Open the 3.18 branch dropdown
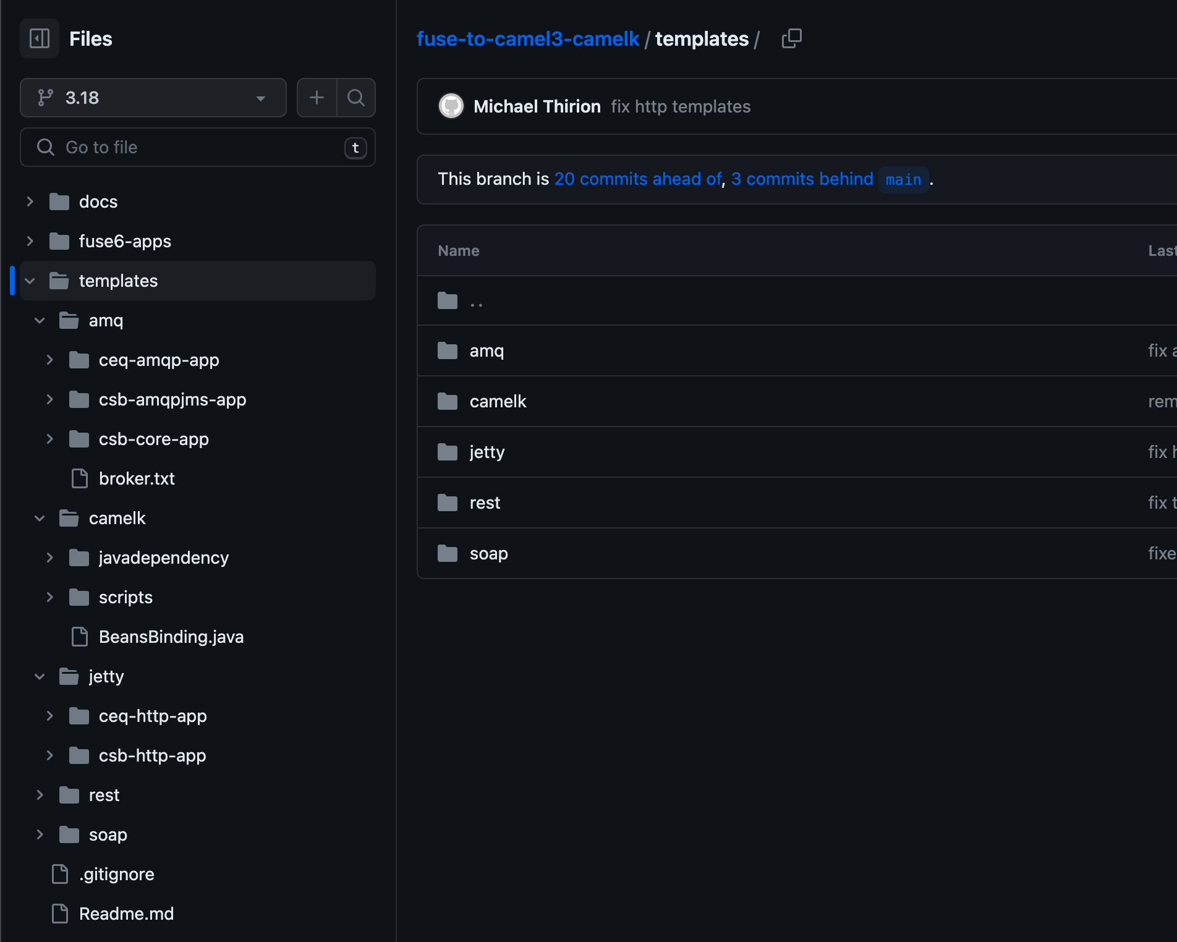The height and width of the screenshot is (942, 1177). 260,98
